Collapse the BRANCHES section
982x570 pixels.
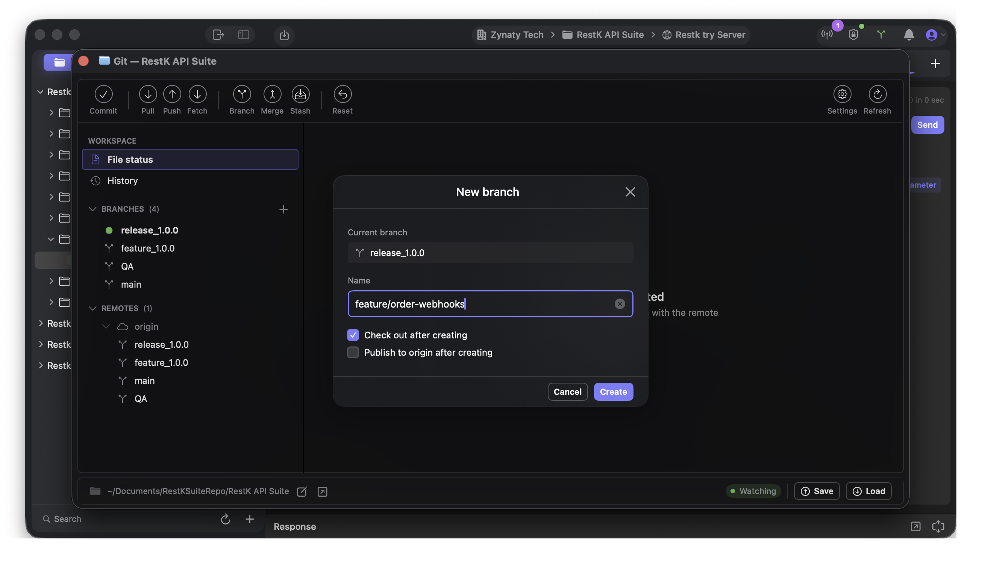pyautogui.click(x=92, y=209)
